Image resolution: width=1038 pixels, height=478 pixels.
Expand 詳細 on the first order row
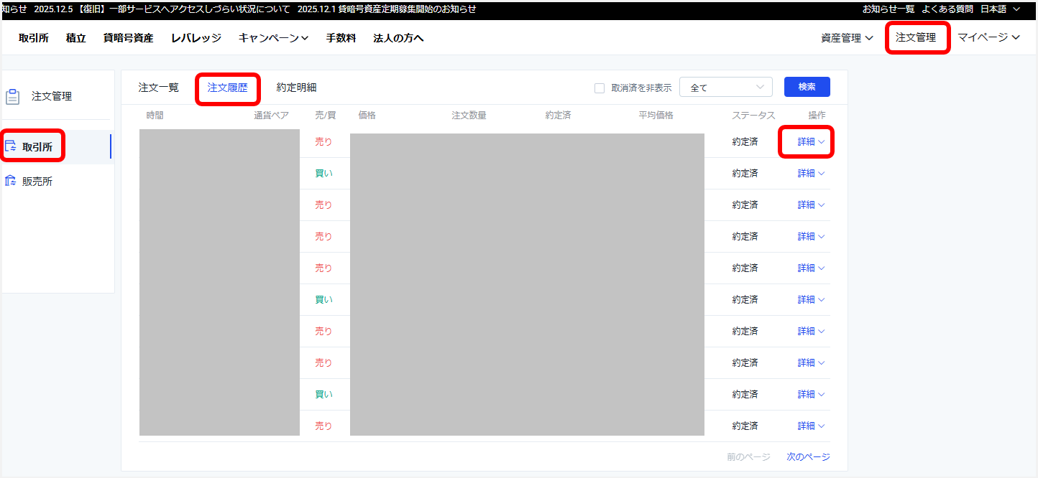pyautogui.click(x=807, y=141)
